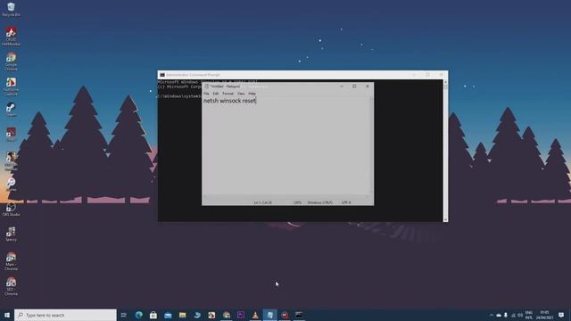571x321 pixels.
Task: Launch Speccy from the desktop
Action: click(x=11, y=234)
